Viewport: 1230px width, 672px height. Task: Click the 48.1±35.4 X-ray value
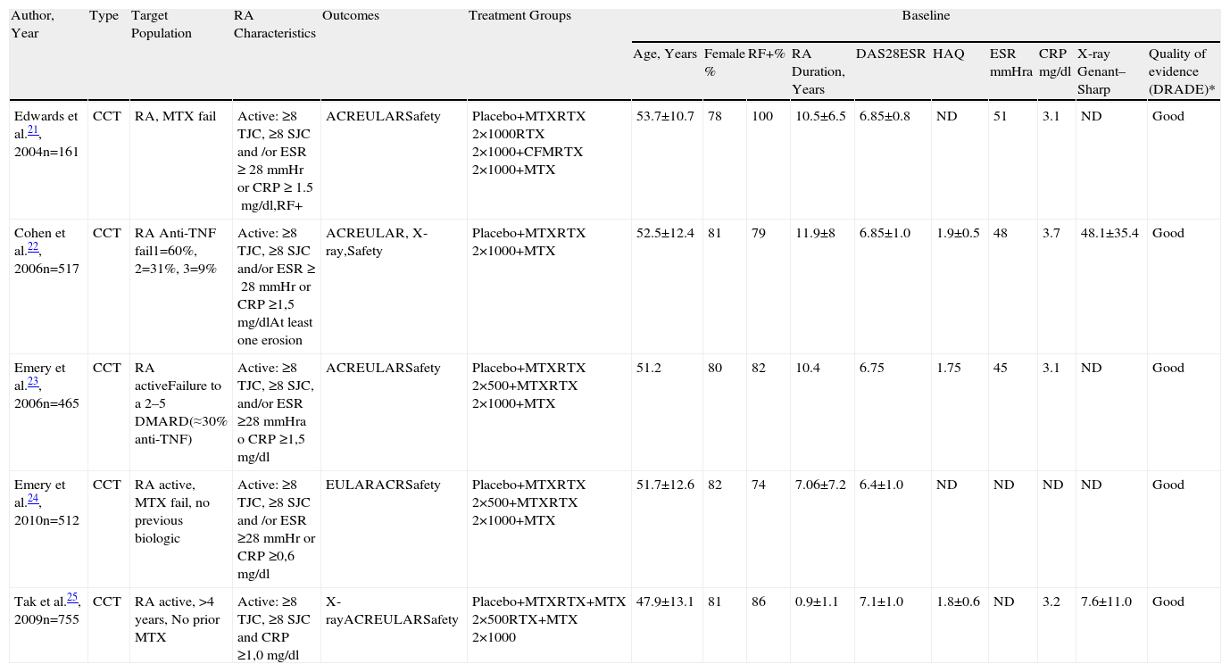point(1108,234)
